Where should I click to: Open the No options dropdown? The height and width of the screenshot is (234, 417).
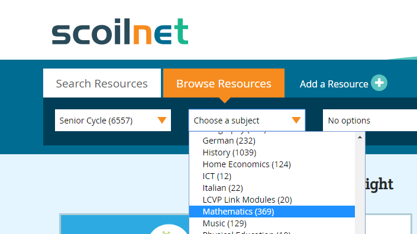pos(370,121)
